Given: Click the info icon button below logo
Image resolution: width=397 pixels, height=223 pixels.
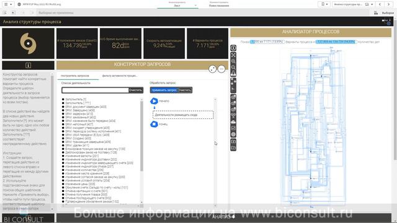Looking at the screenshot, I should pos(28,65).
